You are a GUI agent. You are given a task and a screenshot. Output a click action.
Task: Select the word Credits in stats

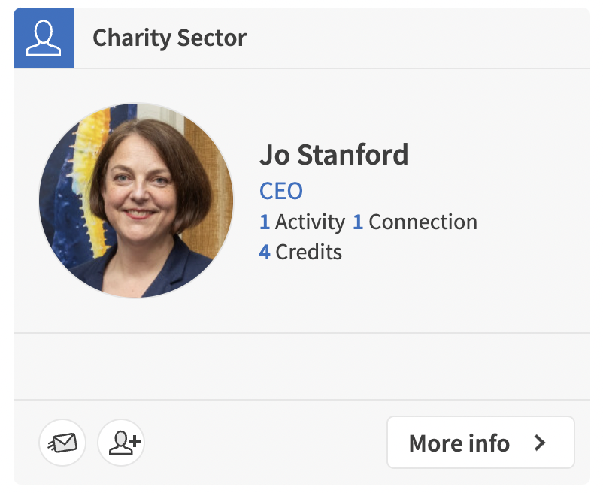coord(309,252)
